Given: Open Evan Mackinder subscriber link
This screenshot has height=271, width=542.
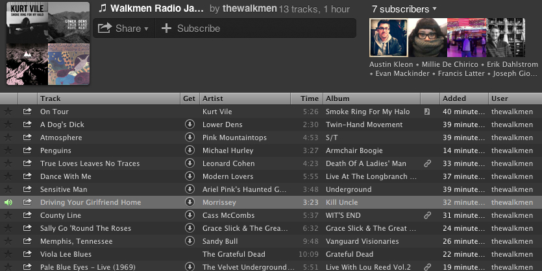Looking at the screenshot, I should 402,73.
